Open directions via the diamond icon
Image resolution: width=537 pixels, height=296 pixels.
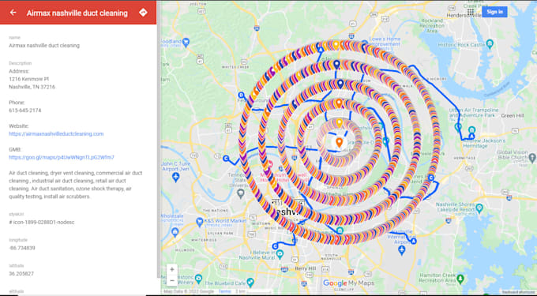(x=143, y=13)
